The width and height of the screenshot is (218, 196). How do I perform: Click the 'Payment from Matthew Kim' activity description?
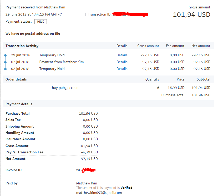point(62,62)
